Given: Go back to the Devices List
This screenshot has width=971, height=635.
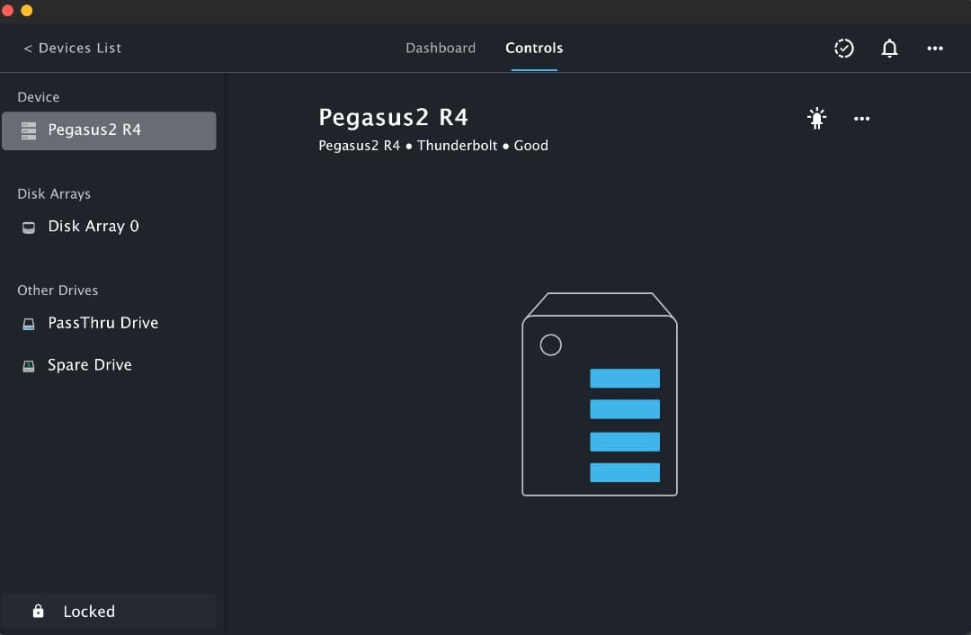Looking at the screenshot, I should click(72, 48).
